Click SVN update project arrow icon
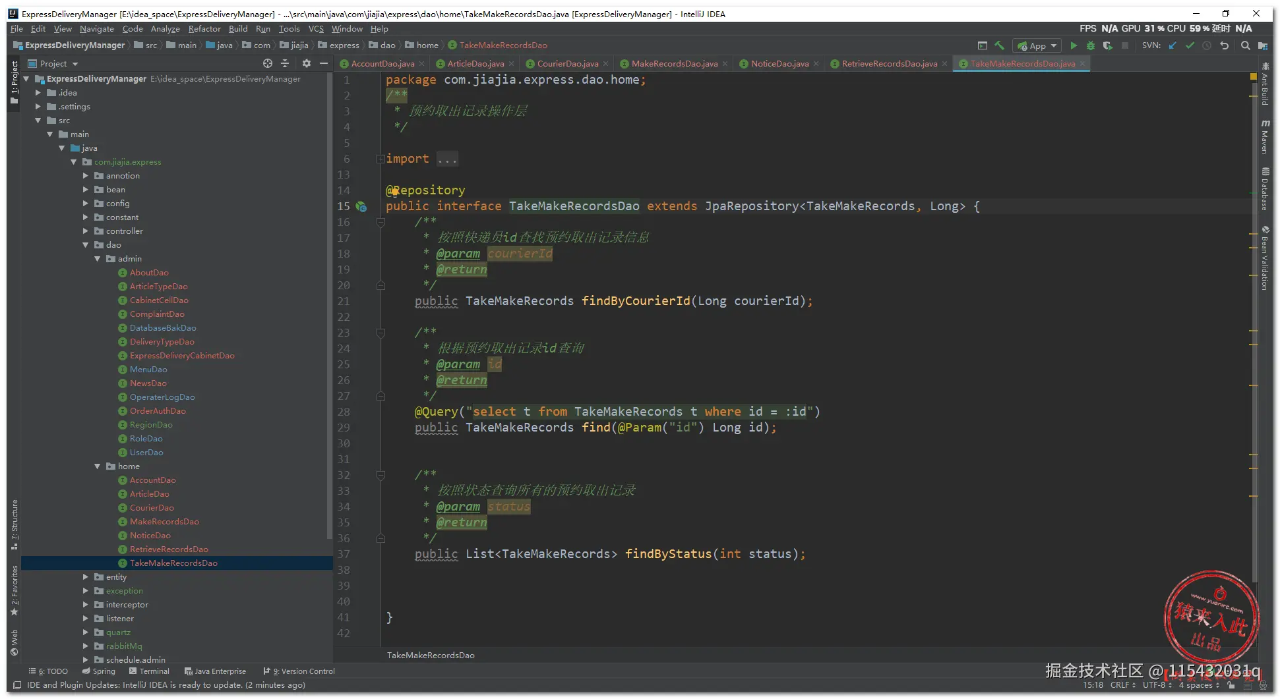1280x699 pixels. click(x=1173, y=45)
